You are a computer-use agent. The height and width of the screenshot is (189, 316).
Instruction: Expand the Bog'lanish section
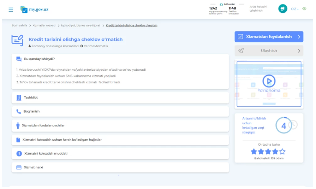coord(120,112)
